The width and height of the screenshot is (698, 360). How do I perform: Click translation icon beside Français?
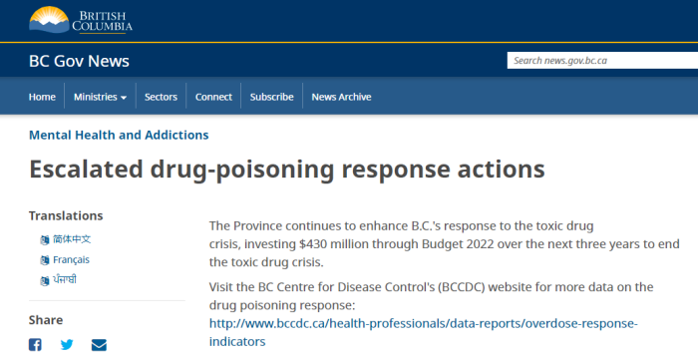[x=45, y=260]
